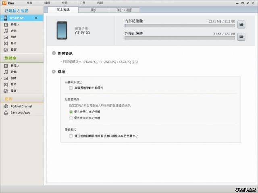Expand the library 相片 tree arrow

click(x=2, y=79)
